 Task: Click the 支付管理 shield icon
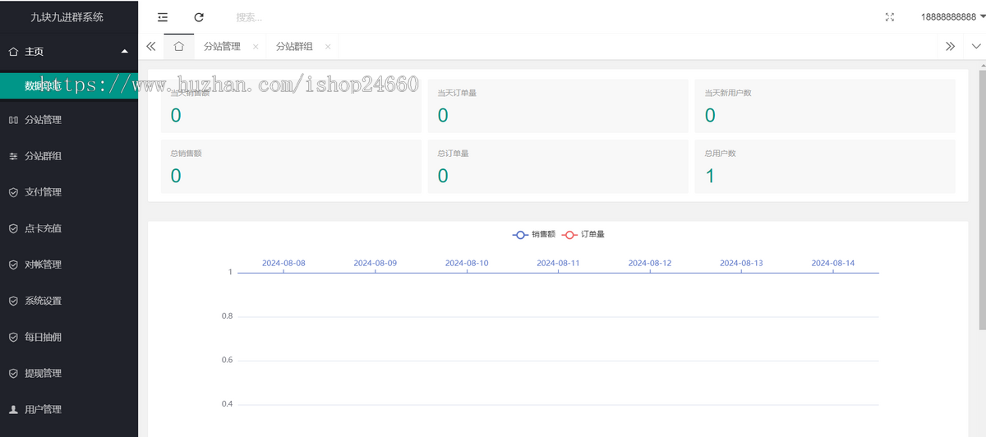(x=13, y=192)
